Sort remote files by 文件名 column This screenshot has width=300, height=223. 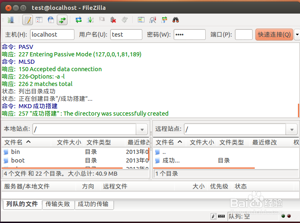[x=170, y=142]
